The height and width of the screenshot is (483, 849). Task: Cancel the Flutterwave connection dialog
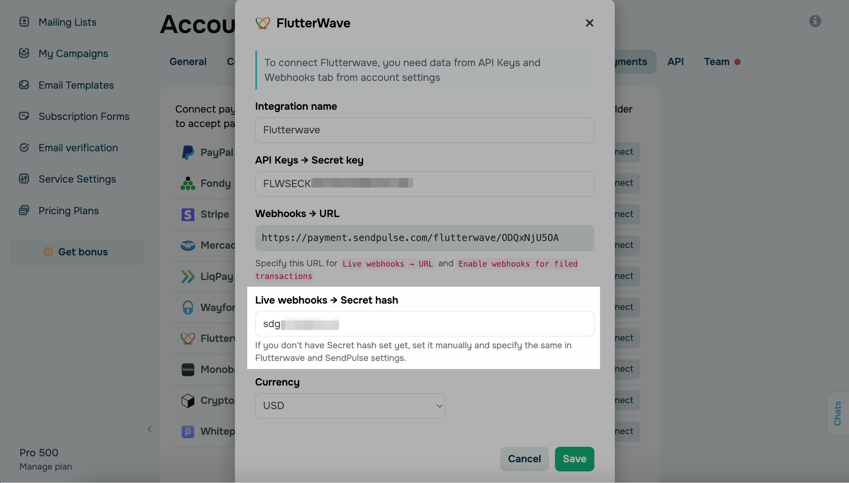click(x=524, y=459)
